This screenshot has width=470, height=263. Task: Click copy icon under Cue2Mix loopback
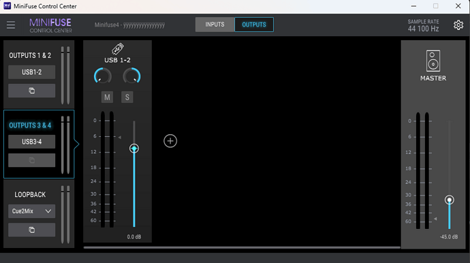pyautogui.click(x=31, y=230)
